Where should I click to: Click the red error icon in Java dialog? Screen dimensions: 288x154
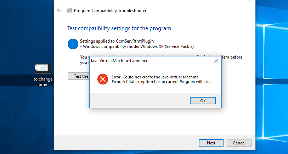(x=103, y=79)
